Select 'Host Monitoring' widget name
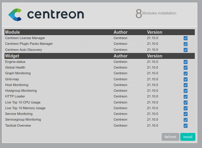The width and height of the screenshot is (202, 148). click(x=17, y=85)
